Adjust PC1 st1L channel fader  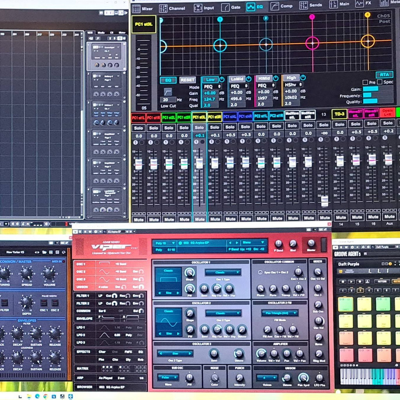tap(139, 164)
